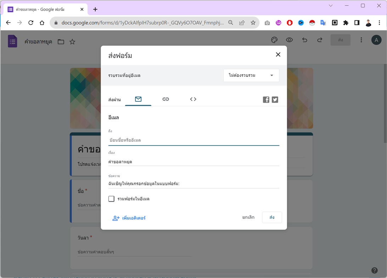This screenshot has height=278, width=387.
Task: Click the ถึง recipient email field
Action: coord(193,140)
